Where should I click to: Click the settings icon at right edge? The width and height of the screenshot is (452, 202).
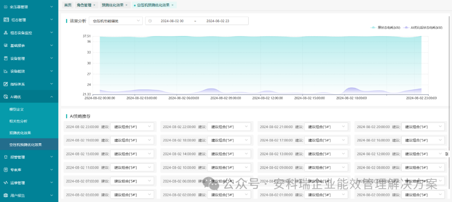pos(447,154)
